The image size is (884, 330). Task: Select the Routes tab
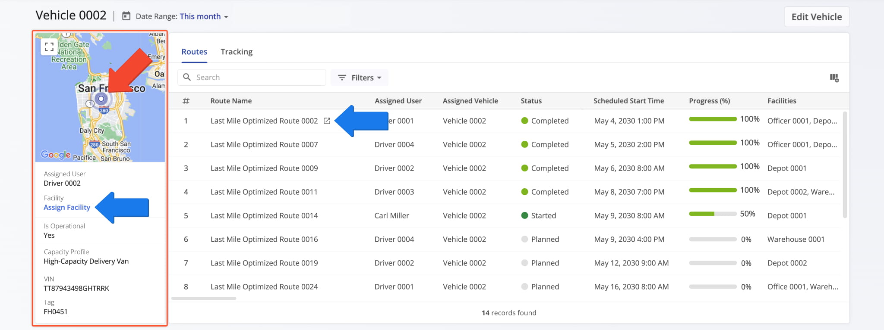point(194,52)
